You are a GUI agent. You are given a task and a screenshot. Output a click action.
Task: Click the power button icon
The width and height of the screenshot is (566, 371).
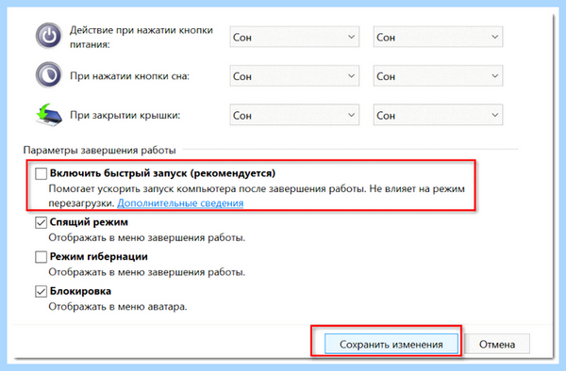[x=49, y=36]
